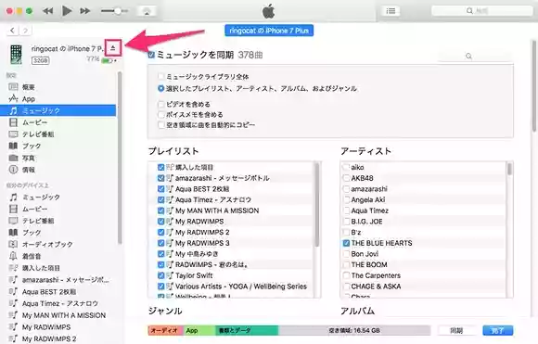538x344 pixels.
Task: Click the sidebar scrollbar
Action: point(120,158)
